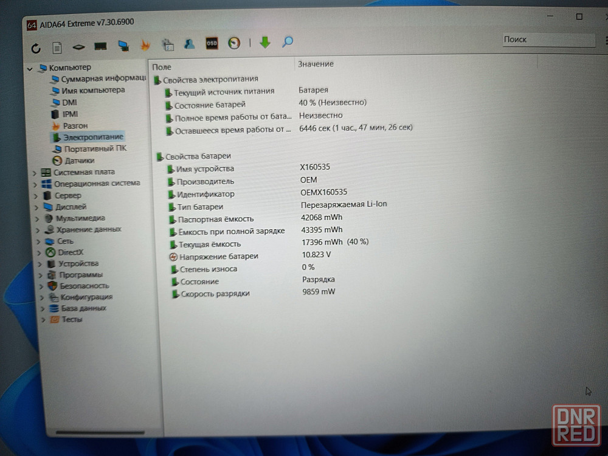The width and height of the screenshot is (608, 456).
Task: Click the monitor diagnostics toolbar icon
Action: [123, 46]
